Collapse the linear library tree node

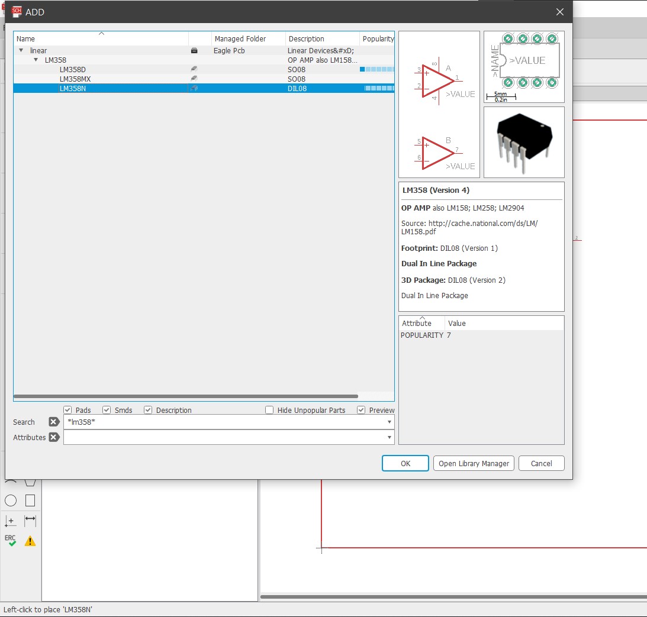pos(22,51)
